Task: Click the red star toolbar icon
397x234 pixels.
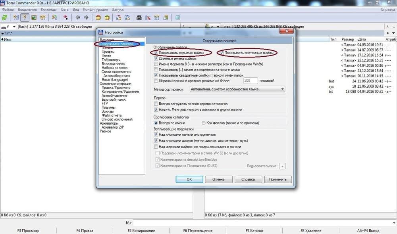Action: tap(66, 17)
